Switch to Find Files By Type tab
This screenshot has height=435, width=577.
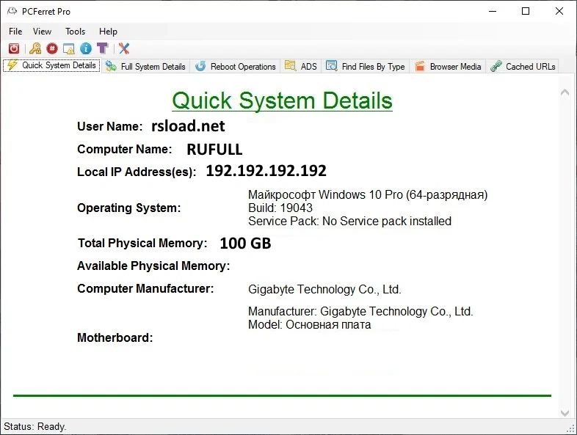click(365, 66)
